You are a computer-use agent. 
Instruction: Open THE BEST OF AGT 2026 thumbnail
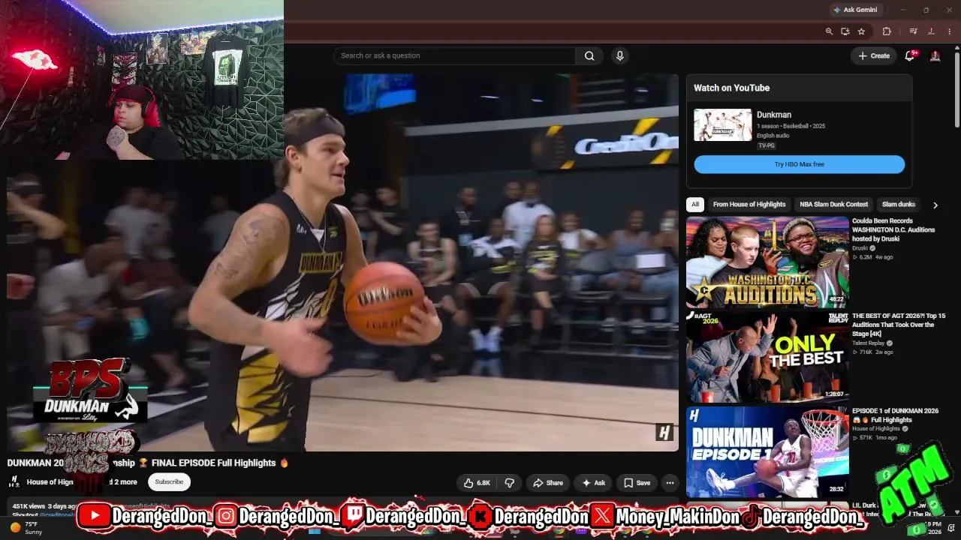767,358
